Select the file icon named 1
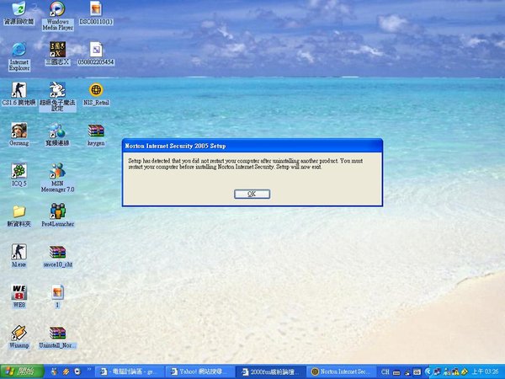The height and width of the screenshot is (379, 505). point(57,292)
